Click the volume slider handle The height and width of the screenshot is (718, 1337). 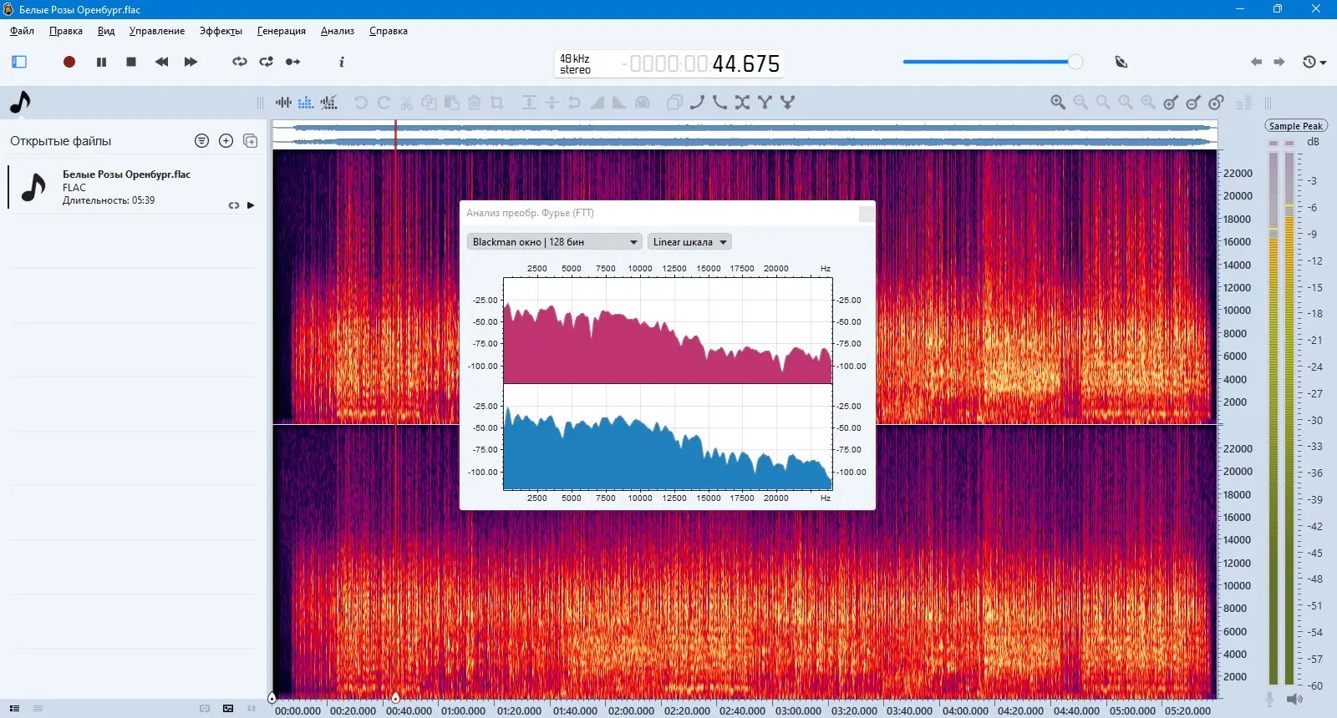pos(1075,62)
